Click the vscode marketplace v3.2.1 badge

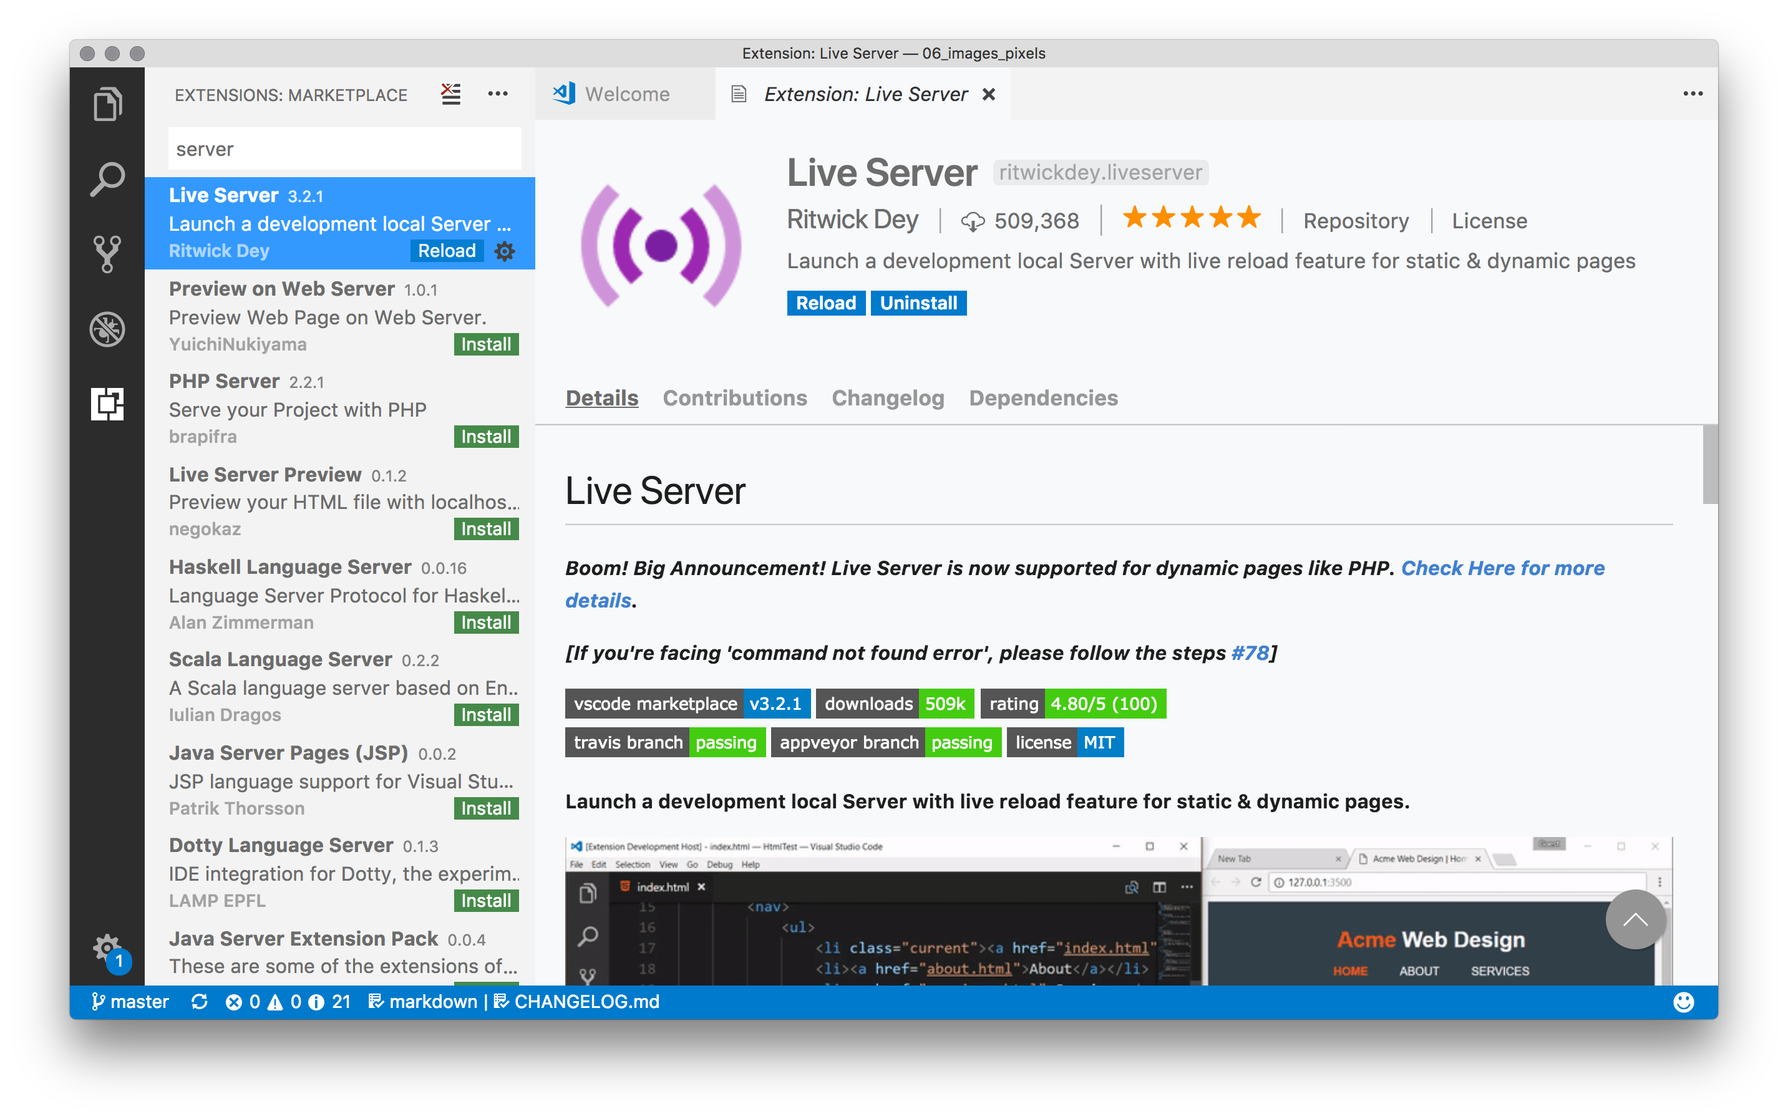(688, 704)
